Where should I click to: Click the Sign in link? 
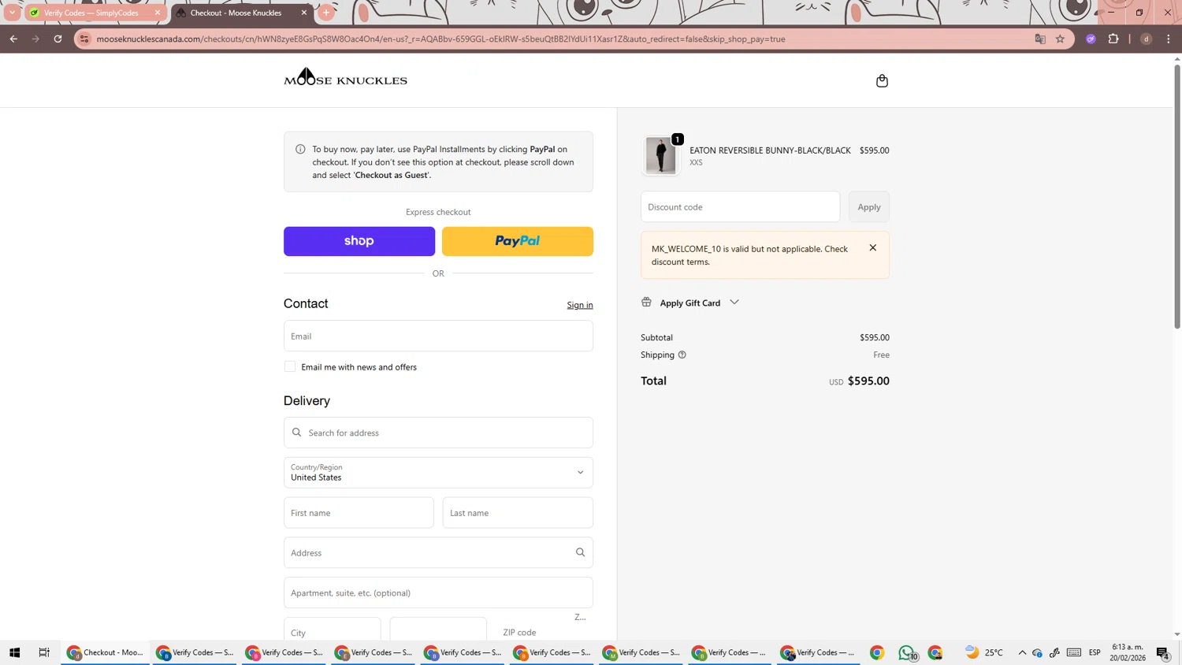pos(580,305)
